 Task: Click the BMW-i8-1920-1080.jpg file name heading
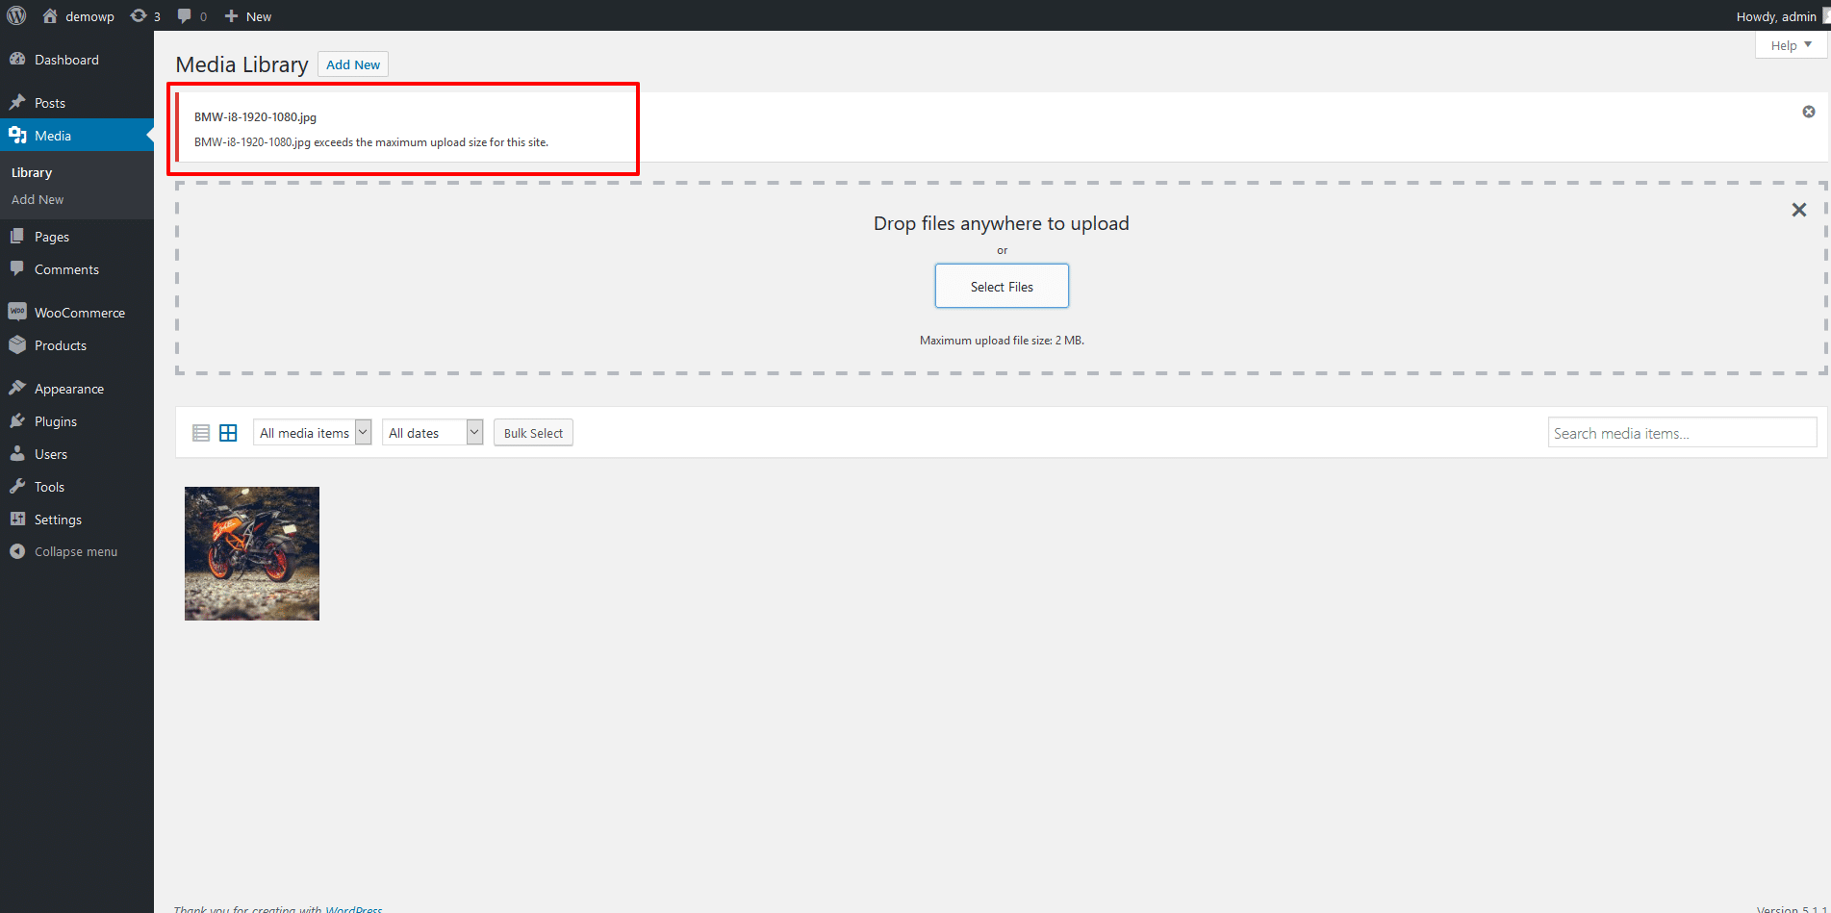pyautogui.click(x=255, y=117)
